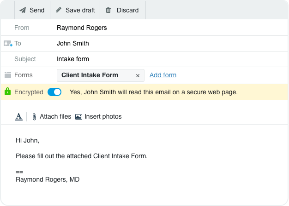Viewport: 289px width, 206px height.
Task: Click the Send paper plane icon
Action: (23, 10)
